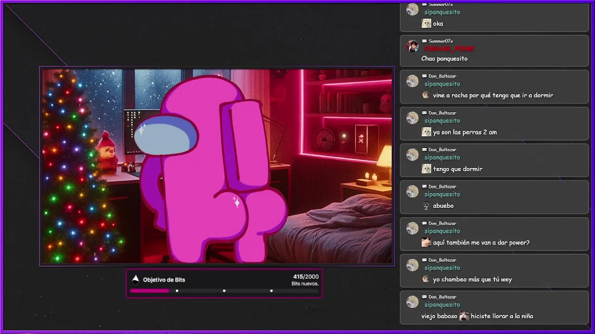The height and width of the screenshot is (334, 595).
Task: Click reply bubble icon above "abuebo" message
Action: pyautogui.click(x=424, y=186)
